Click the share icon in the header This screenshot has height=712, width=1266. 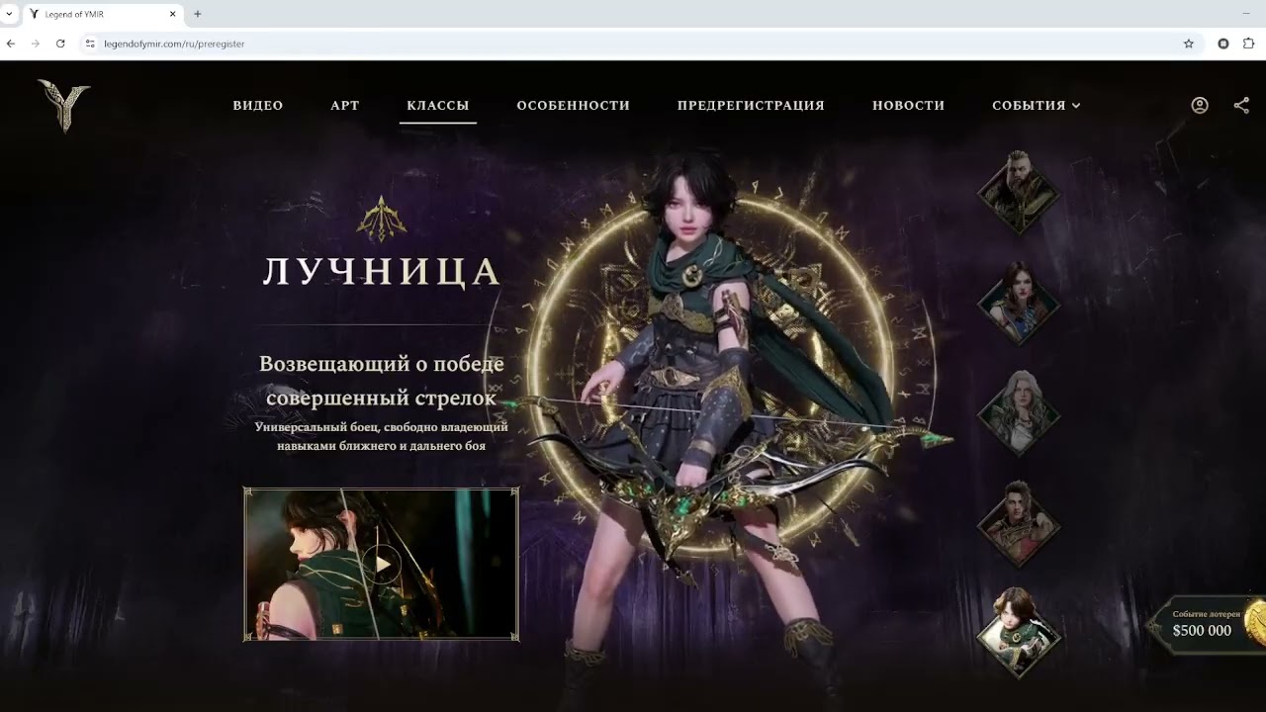coord(1241,105)
